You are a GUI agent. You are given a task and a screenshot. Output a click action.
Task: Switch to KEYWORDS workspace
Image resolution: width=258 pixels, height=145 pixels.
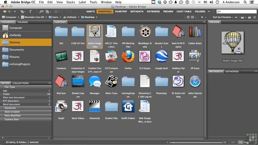(153, 12)
